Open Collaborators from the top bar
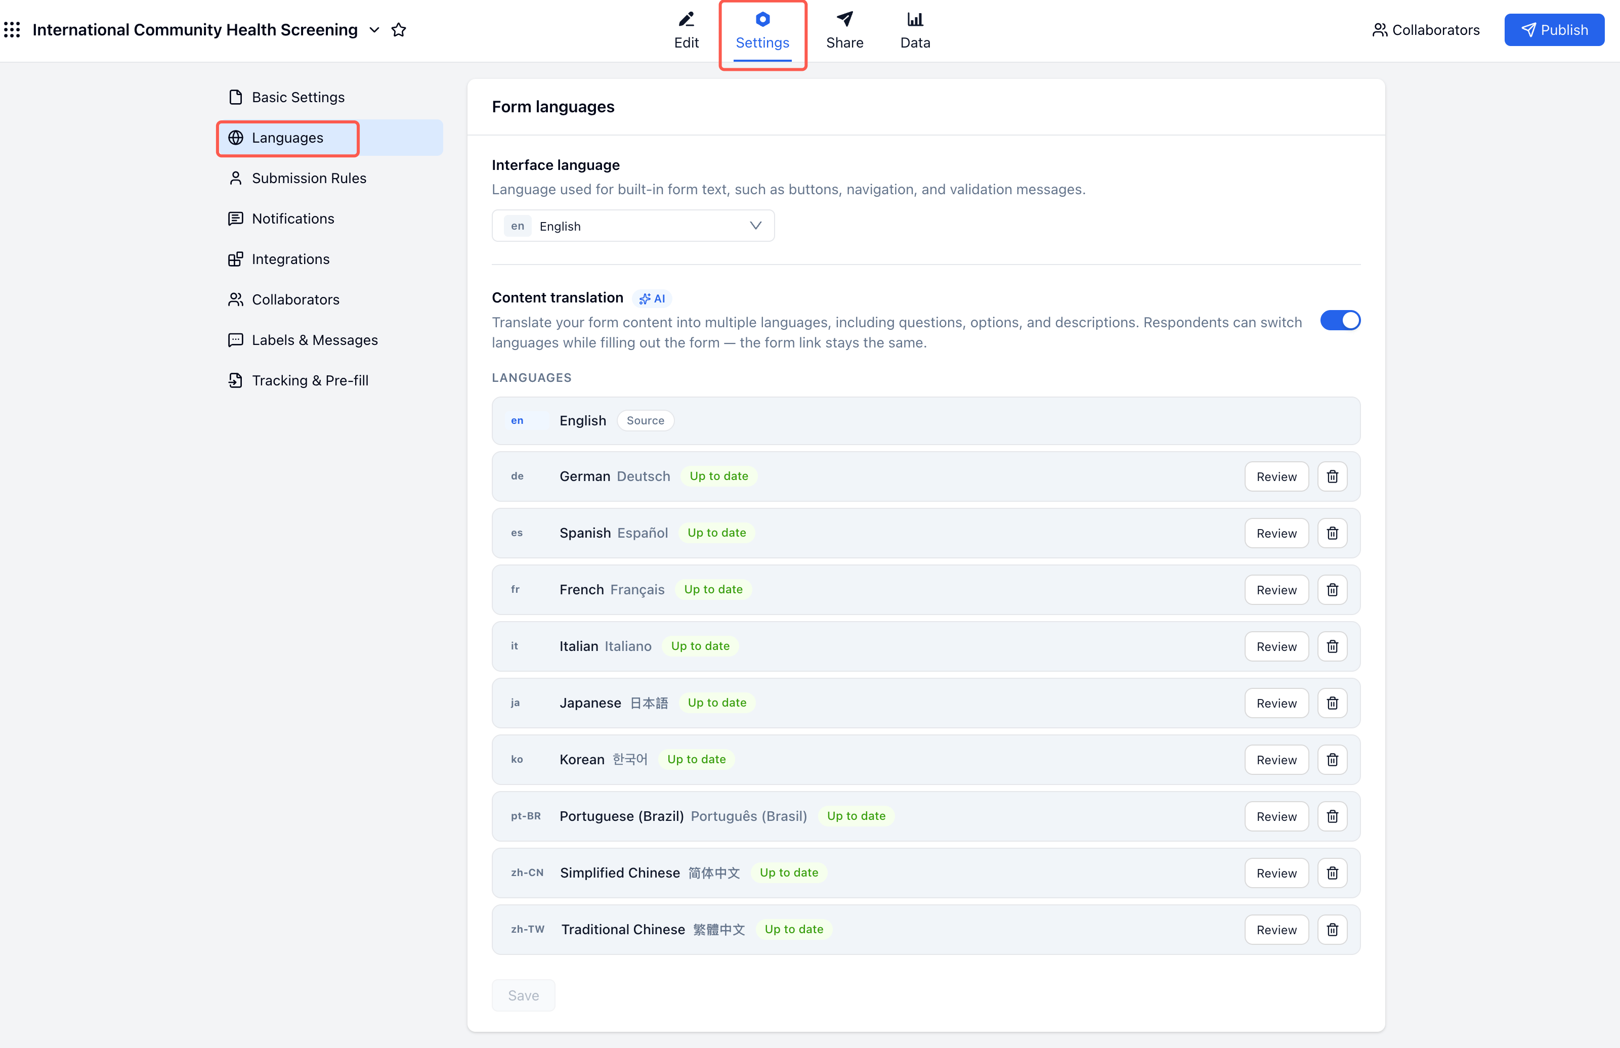Image resolution: width=1620 pixels, height=1048 pixels. pos(1425,30)
